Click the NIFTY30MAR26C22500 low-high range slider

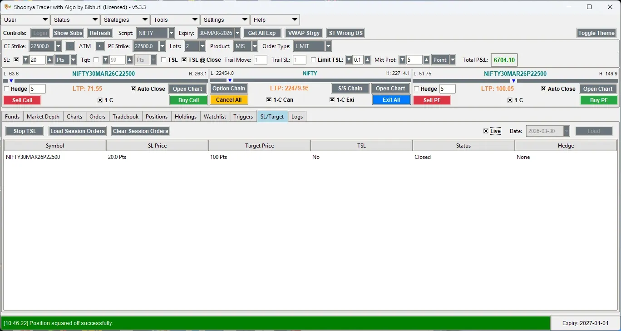[105, 81]
